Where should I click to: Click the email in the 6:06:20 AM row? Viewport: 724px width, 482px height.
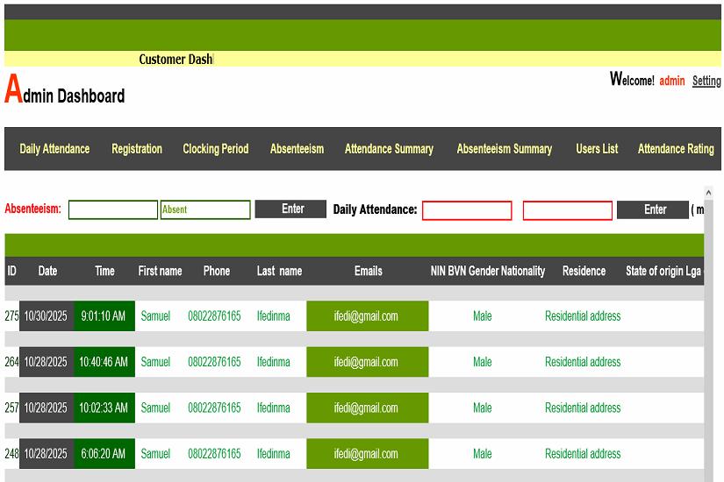pyautogui.click(x=367, y=454)
